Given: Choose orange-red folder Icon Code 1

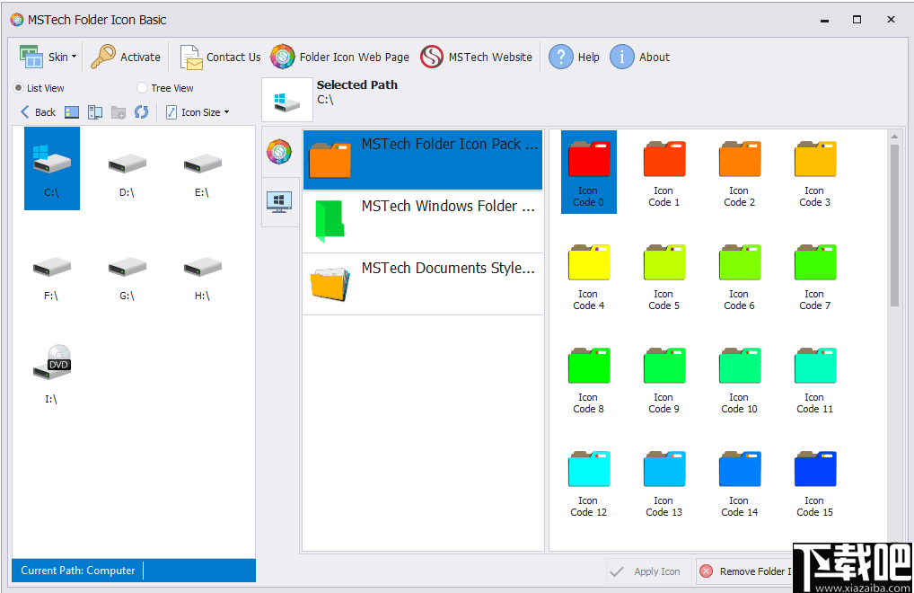Looking at the screenshot, I should point(664,172).
